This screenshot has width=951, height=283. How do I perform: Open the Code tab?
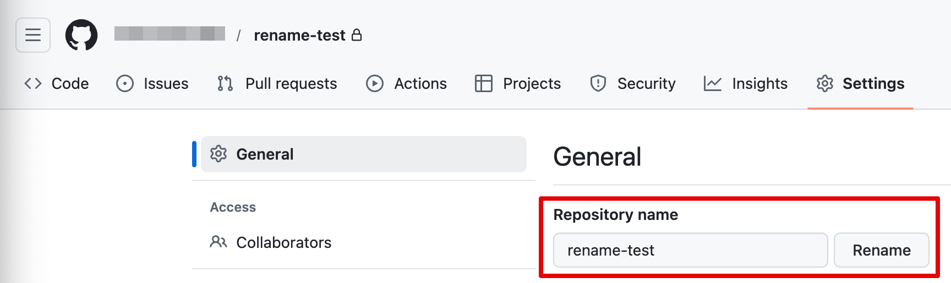70,83
